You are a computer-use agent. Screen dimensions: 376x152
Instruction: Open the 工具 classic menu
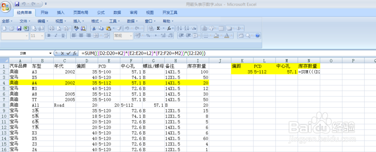[x=114, y=21]
